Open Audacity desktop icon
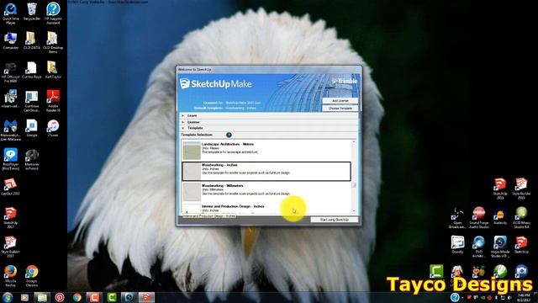The width and height of the screenshot is (538, 303). click(x=500, y=216)
